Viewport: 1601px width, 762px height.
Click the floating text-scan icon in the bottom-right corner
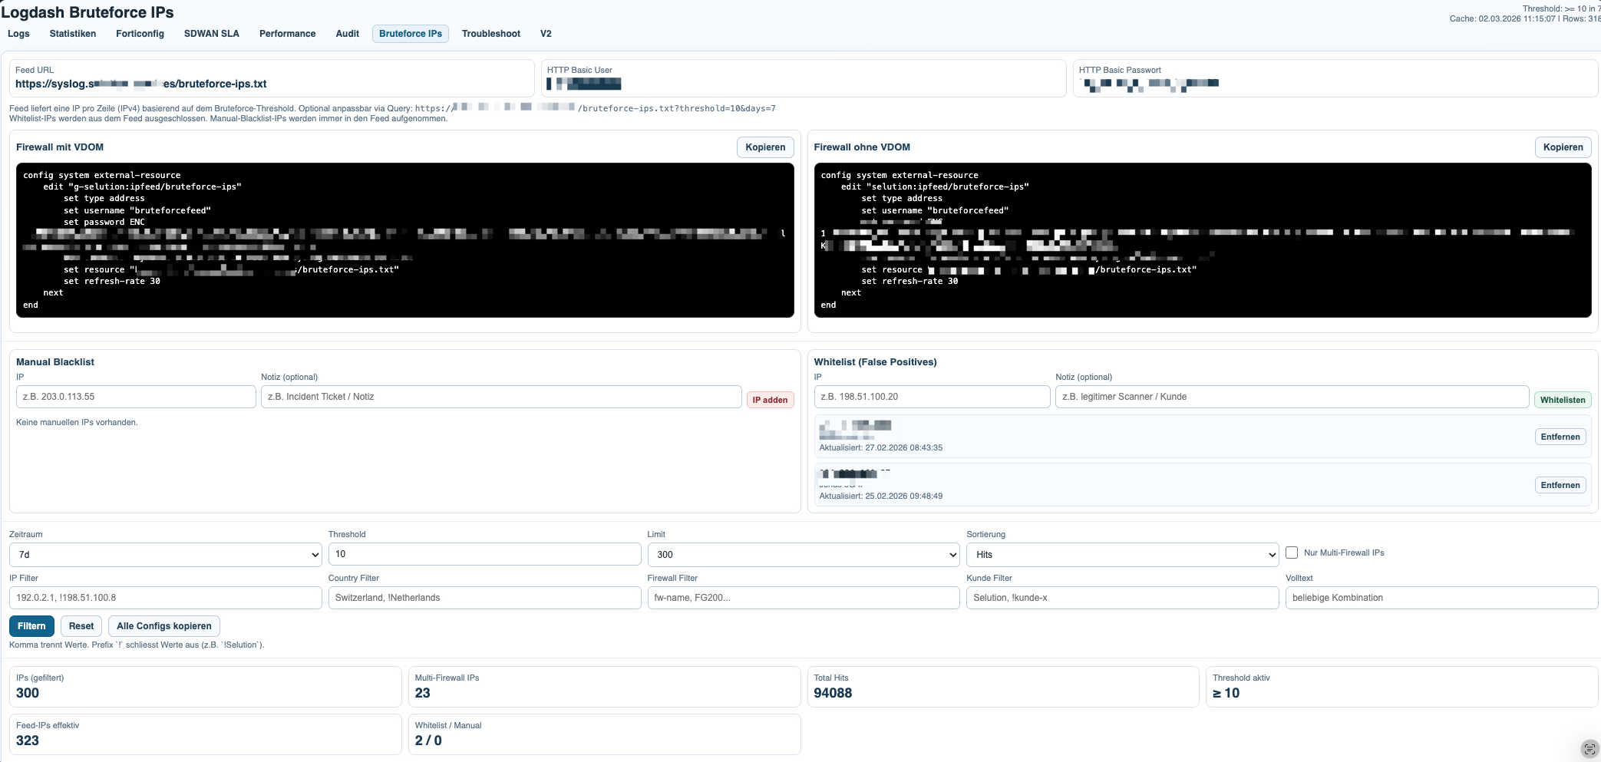[1589, 749]
